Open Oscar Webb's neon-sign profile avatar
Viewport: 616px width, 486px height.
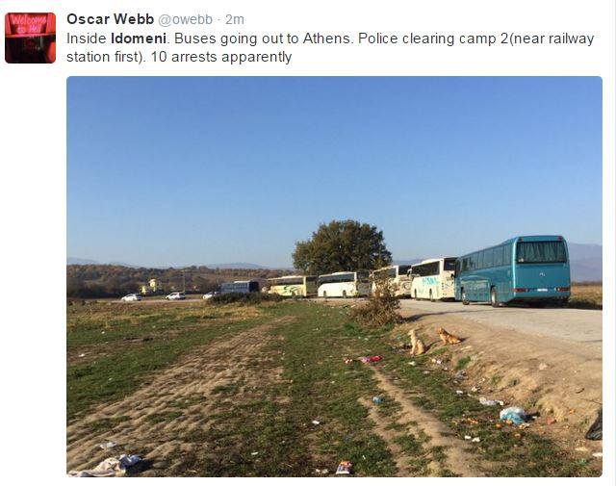click(30, 38)
